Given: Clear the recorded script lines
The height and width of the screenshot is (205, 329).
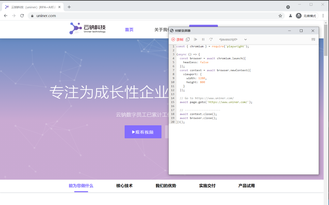Looking at the screenshot, I should (x=313, y=39).
